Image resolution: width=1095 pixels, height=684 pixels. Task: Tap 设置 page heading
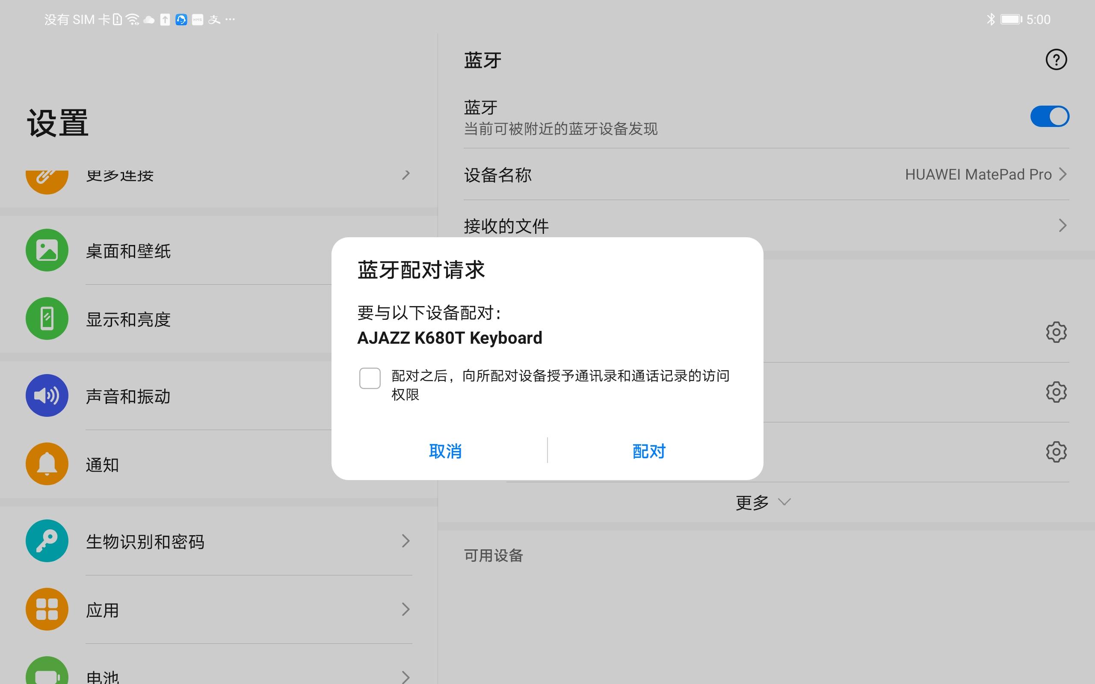[x=57, y=123]
